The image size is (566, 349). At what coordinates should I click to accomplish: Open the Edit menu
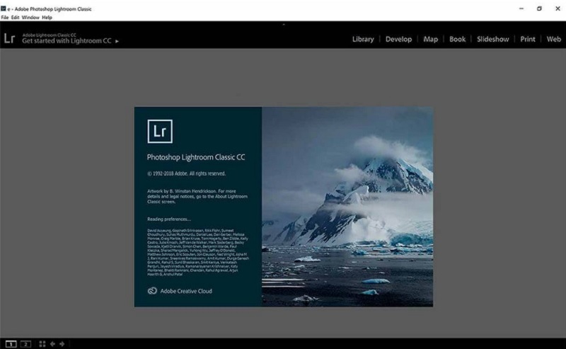tap(15, 17)
